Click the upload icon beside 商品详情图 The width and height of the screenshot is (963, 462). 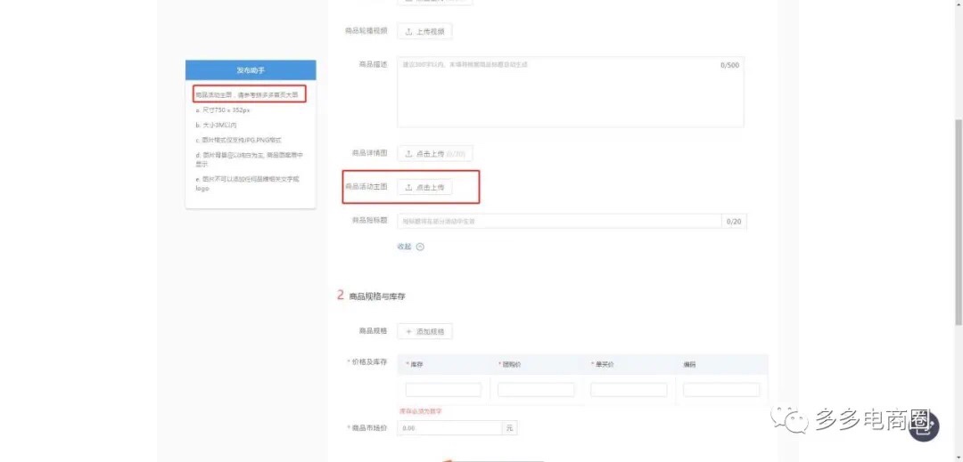(x=408, y=154)
